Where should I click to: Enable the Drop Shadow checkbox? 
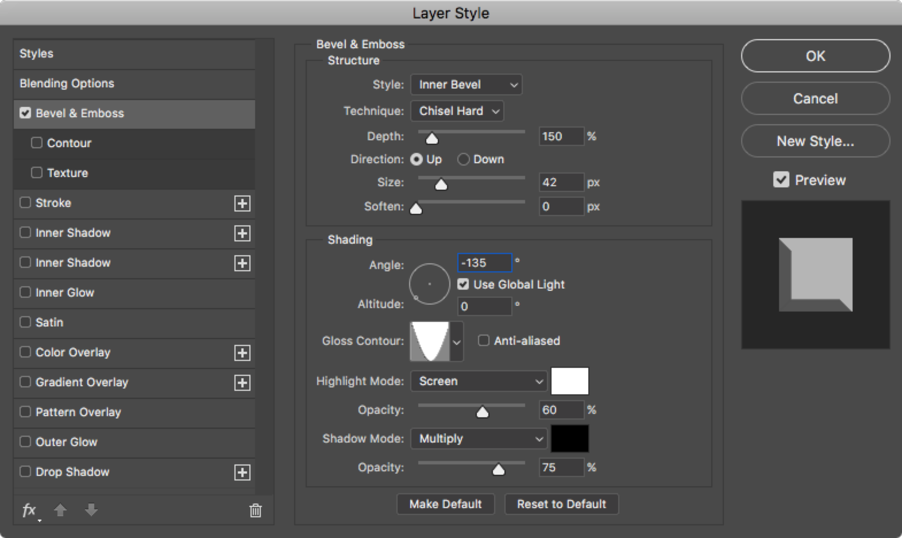pyautogui.click(x=25, y=471)
